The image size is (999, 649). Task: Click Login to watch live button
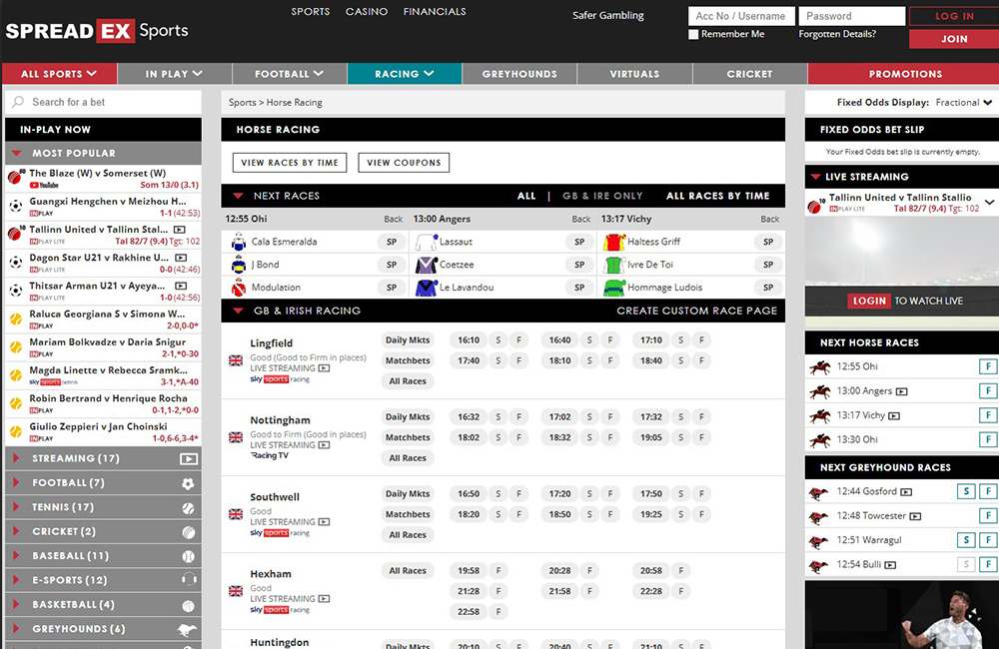[x=869, y=301]
